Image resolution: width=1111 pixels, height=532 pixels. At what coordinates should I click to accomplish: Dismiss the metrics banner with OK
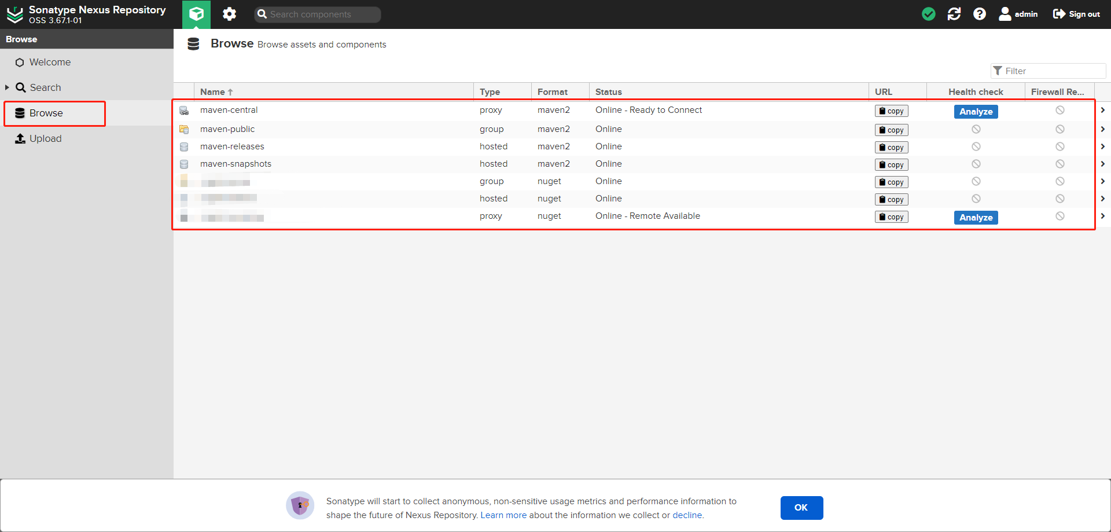click(x=801, y=508)
